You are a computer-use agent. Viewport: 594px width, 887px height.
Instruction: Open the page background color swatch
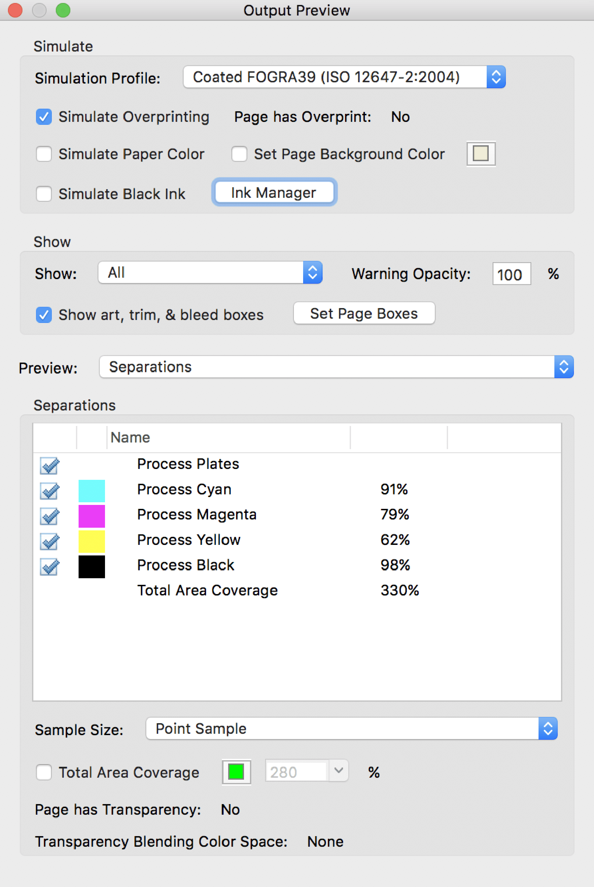point(481,154)
